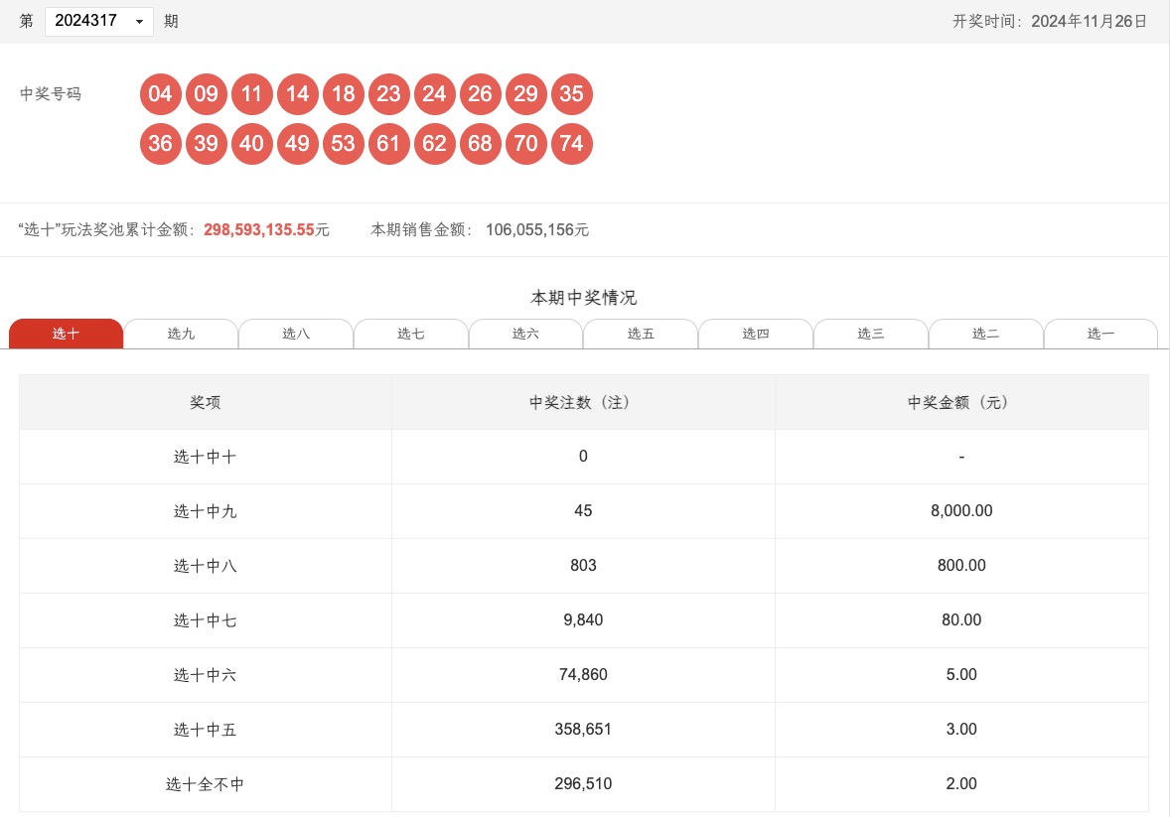Select the 选二 tab
The image size is (1170, 817).
985,334
